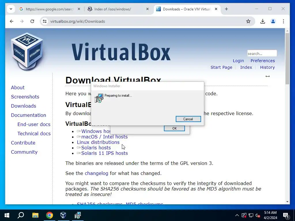The height and width of the screenshot is (221, 295).
Task: Download the Windows hosts package
Action: click(x=96, y=131)
